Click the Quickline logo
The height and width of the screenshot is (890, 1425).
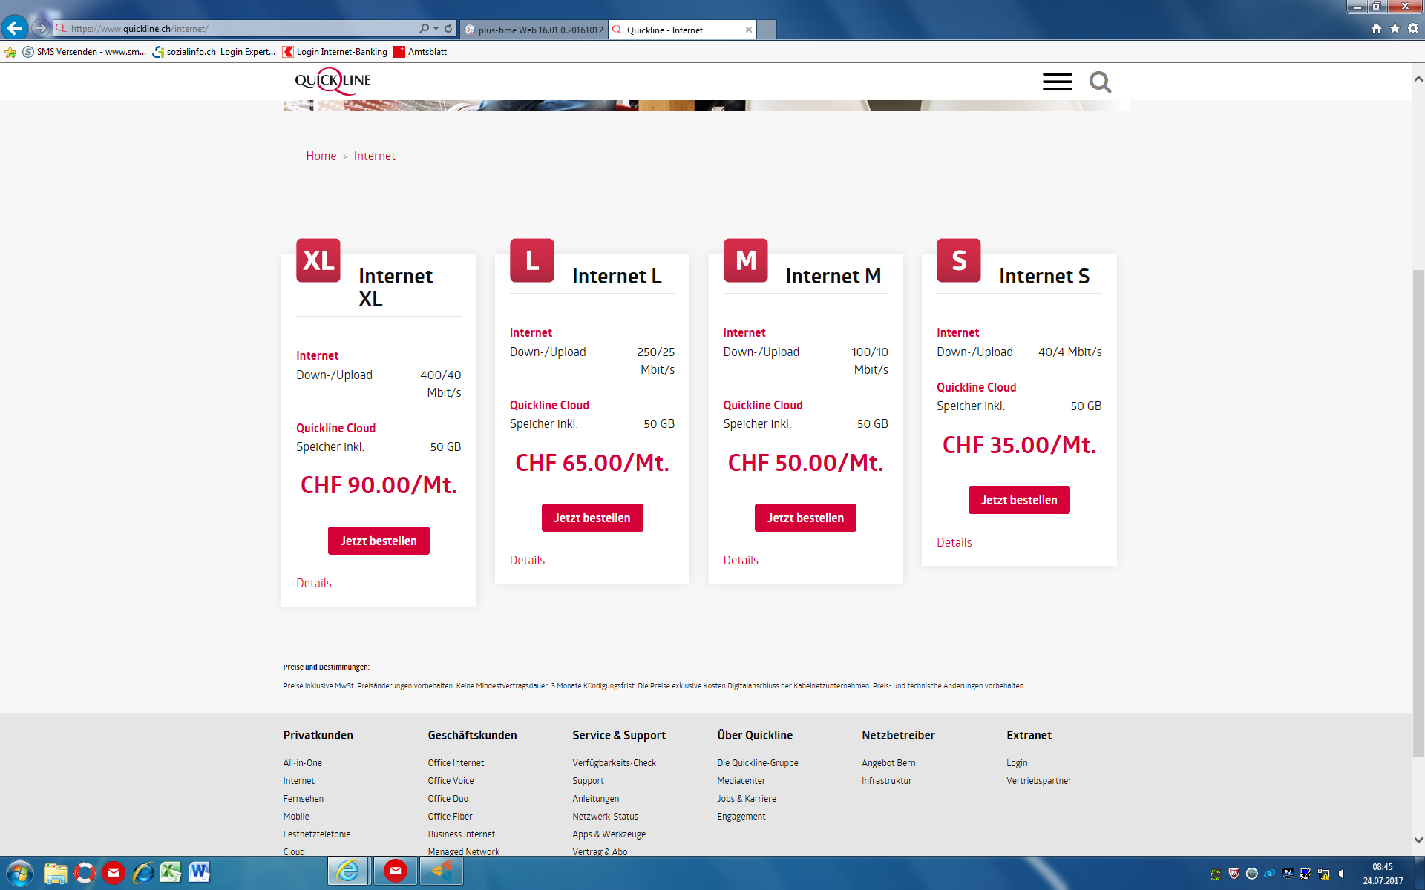point(332,80)
